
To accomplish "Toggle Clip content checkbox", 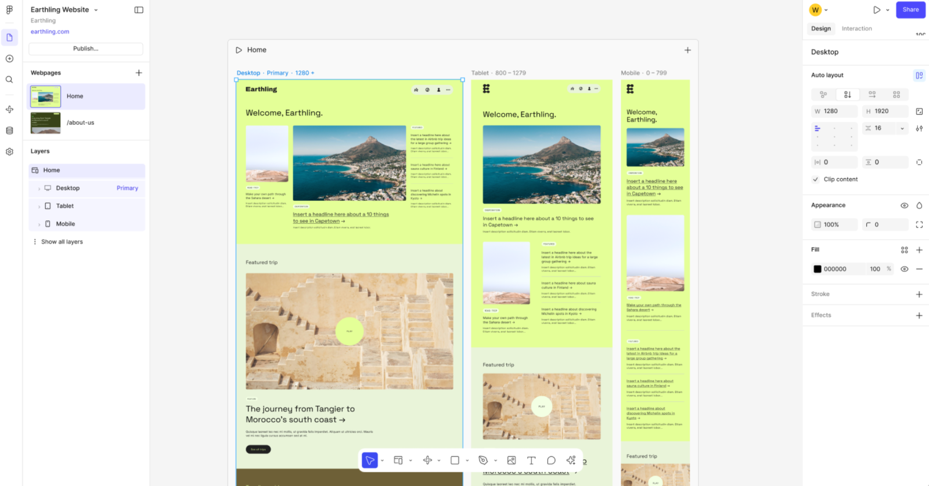I will coord(815,179).
